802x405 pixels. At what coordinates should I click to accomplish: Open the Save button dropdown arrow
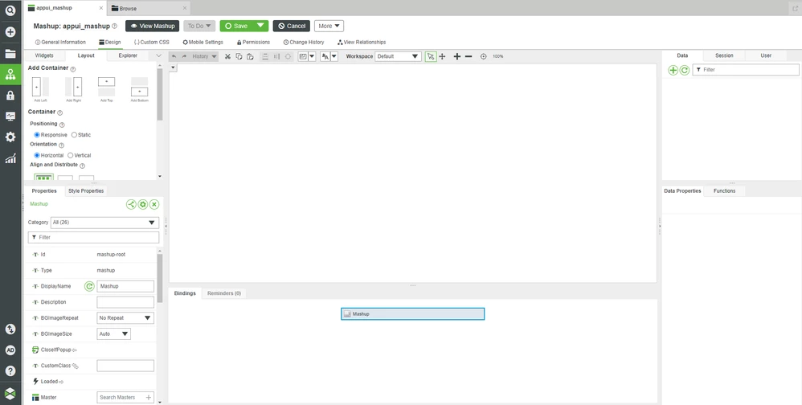[x=260, y=26]
